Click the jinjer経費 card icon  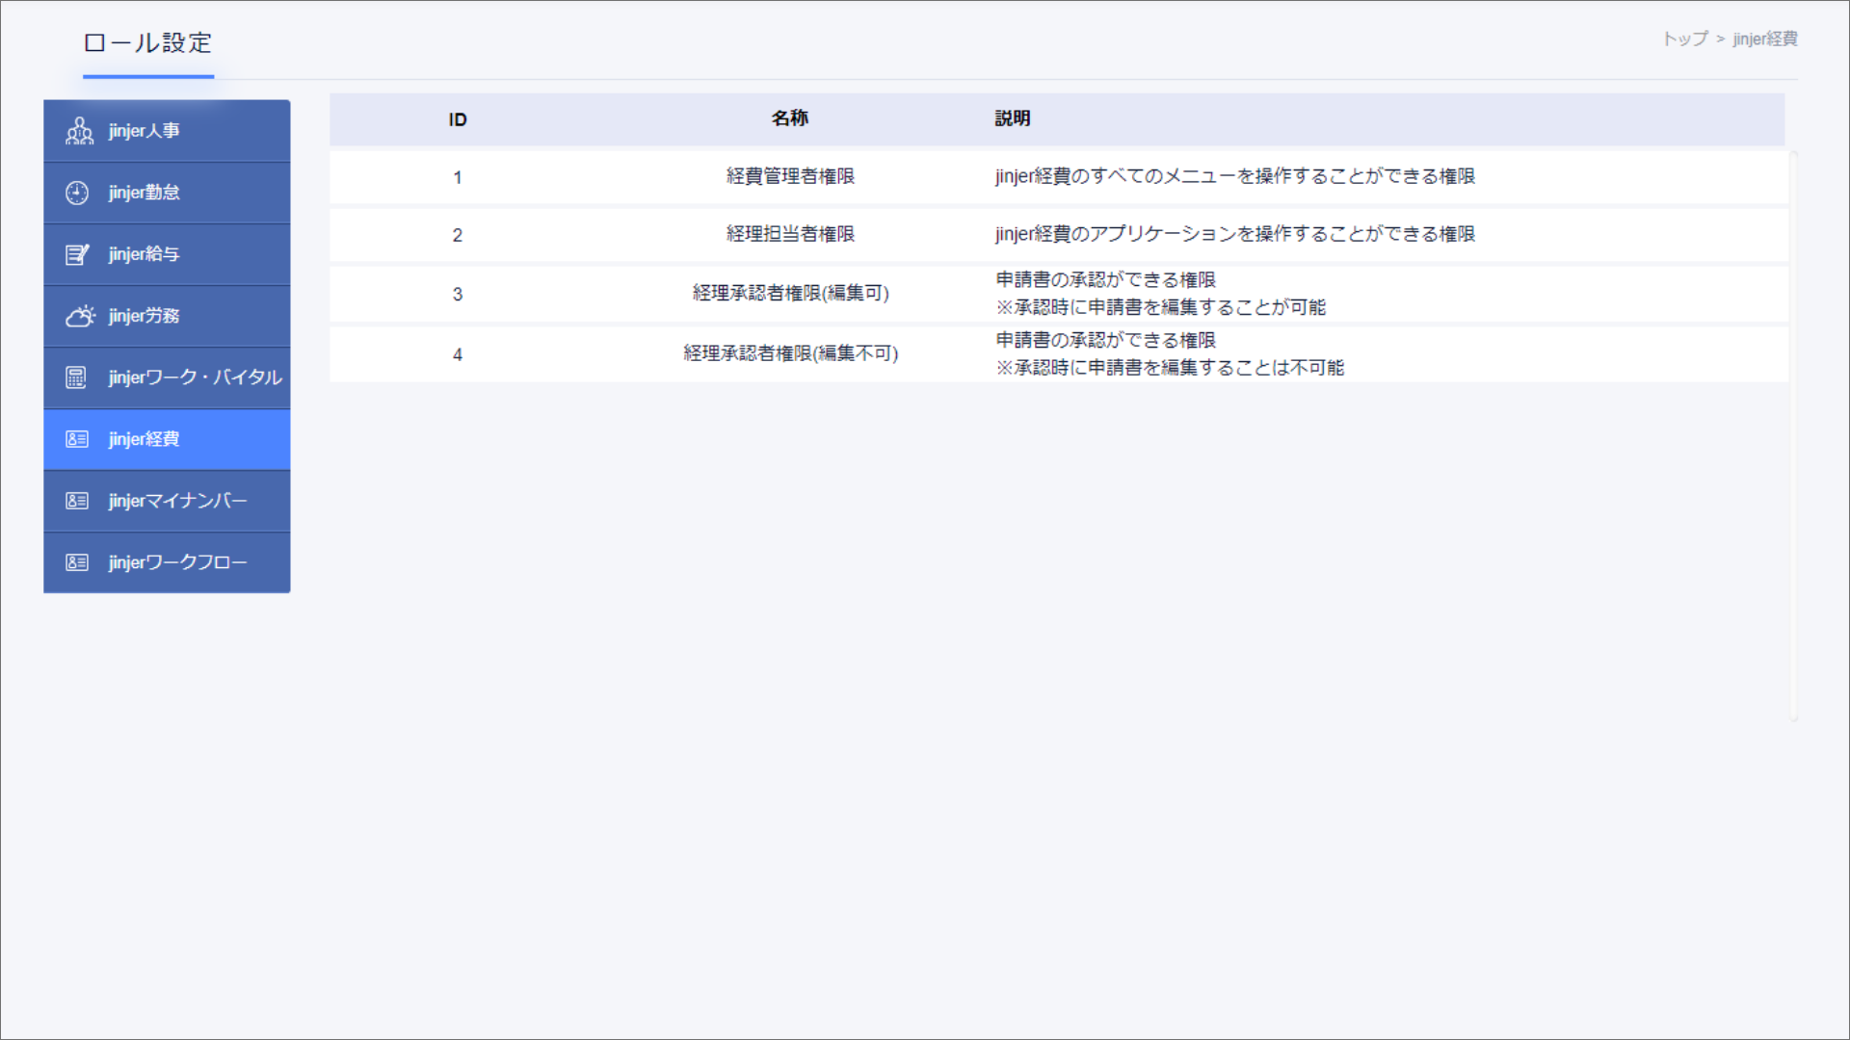point(77,439)
